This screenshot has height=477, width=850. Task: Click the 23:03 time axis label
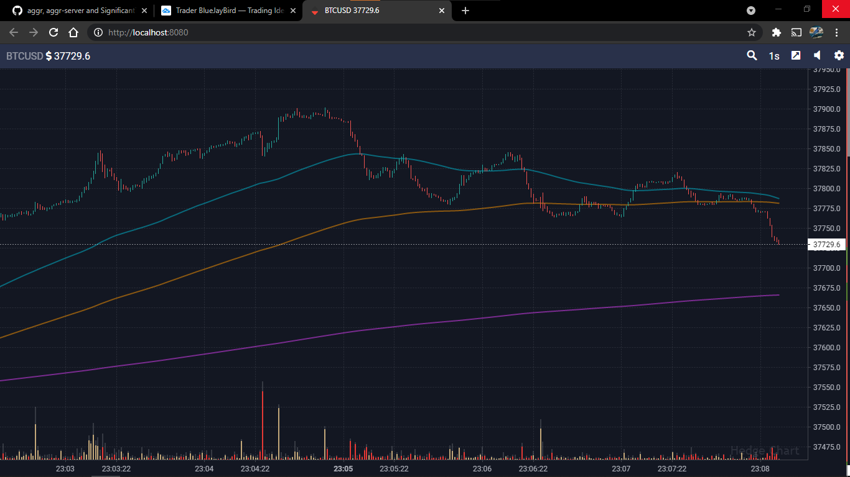pos(65,468)
